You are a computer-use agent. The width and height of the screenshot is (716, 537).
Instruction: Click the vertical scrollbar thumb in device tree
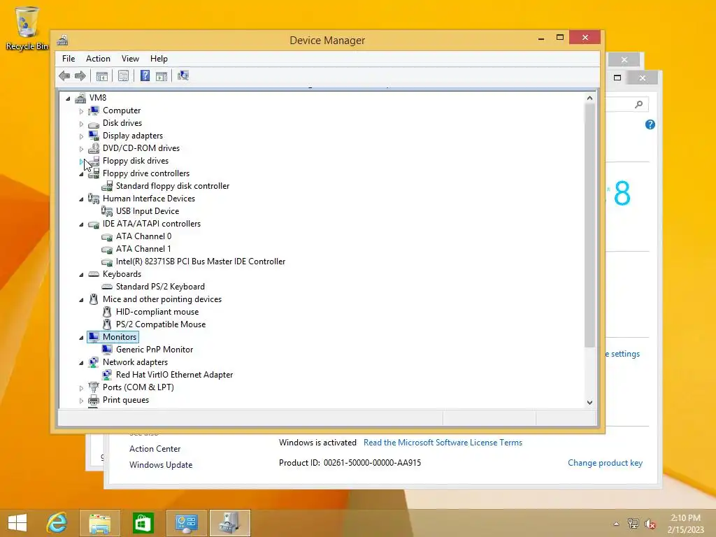(x=589, y=225)
